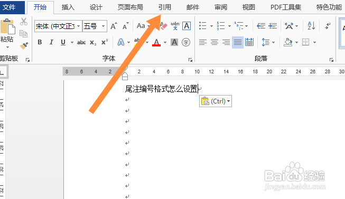Expand the text effects dropdown arrow
Image resolution: width=345 pixels, height=199 pixels.
pyautogui.click(x=129, y=42)
